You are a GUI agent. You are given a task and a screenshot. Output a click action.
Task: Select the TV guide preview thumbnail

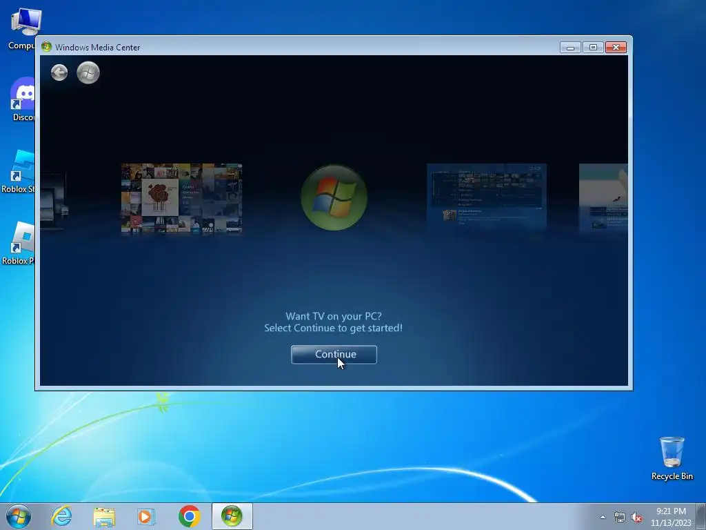[x=487, y=197]
